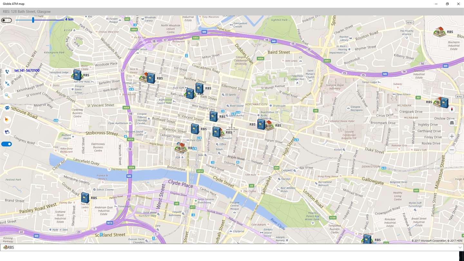Click the collapse arrows icon

pos(7,84)
